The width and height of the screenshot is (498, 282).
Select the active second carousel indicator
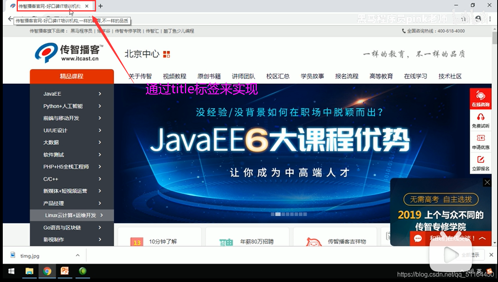278,214
